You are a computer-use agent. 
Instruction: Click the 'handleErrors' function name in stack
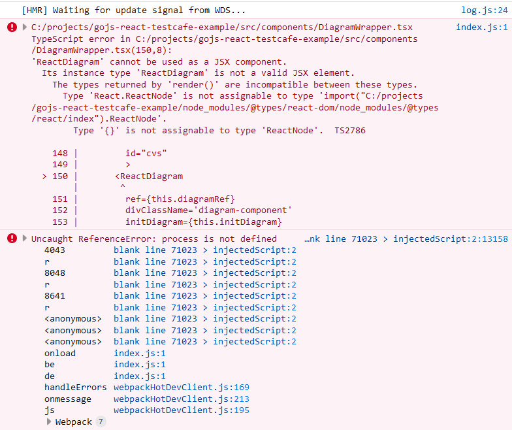click(76, 388)
